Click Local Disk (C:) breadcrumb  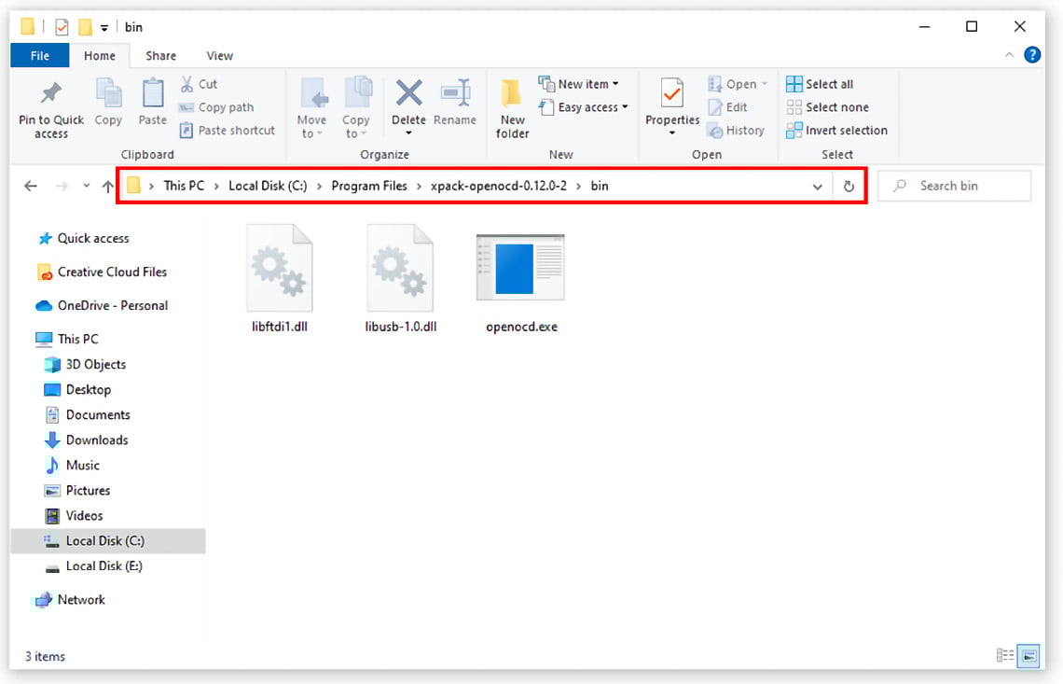[x=268, y=186]
